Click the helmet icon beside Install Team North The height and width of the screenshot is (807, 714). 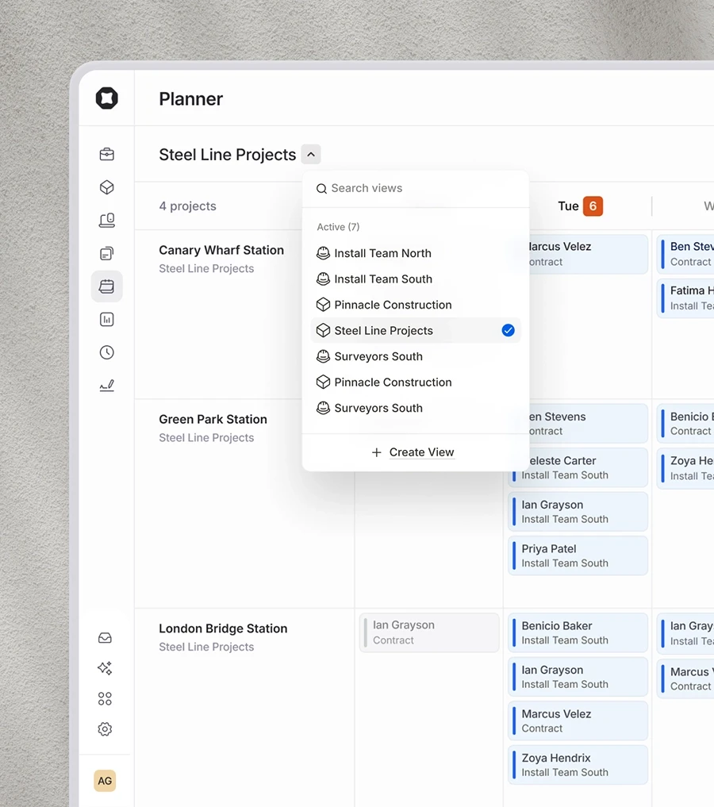323,253
